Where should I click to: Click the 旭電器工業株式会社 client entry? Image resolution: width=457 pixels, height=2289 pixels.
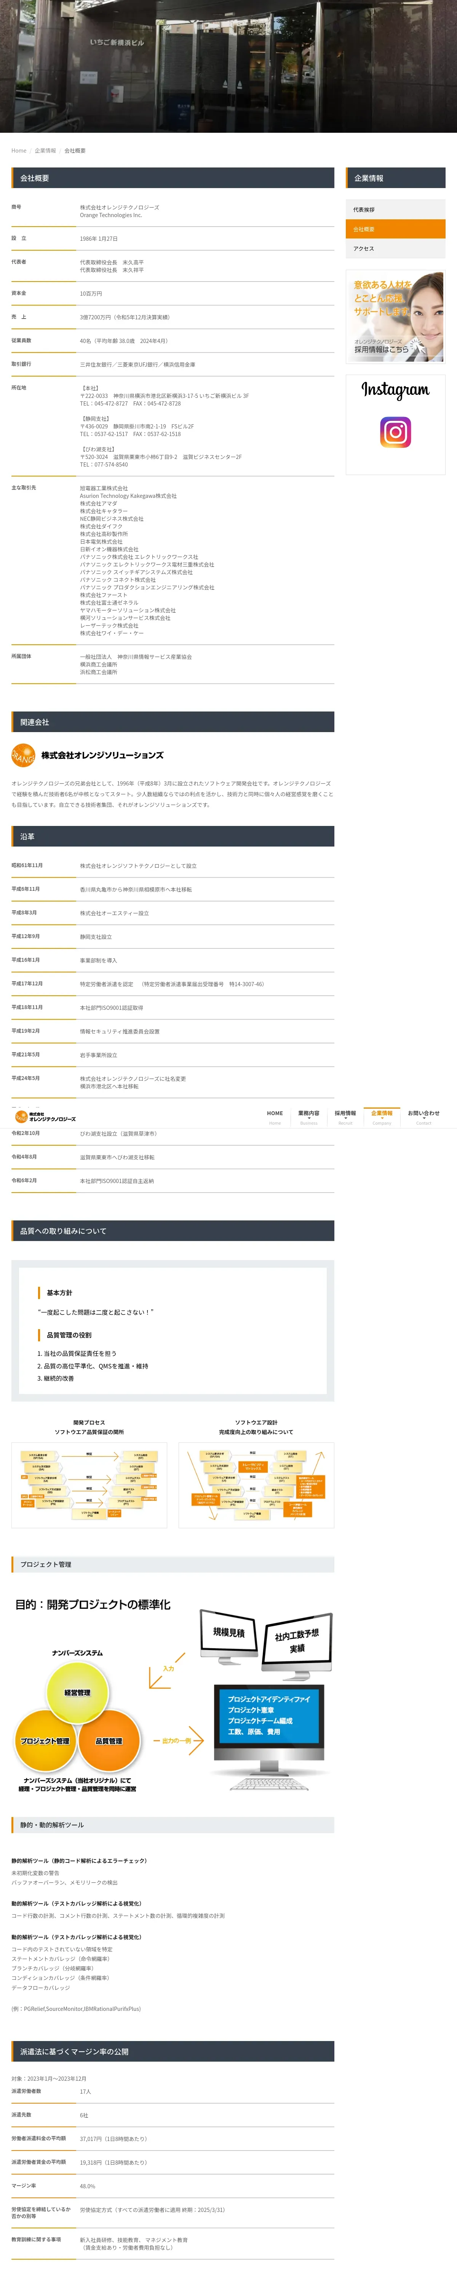pos(104,488)
